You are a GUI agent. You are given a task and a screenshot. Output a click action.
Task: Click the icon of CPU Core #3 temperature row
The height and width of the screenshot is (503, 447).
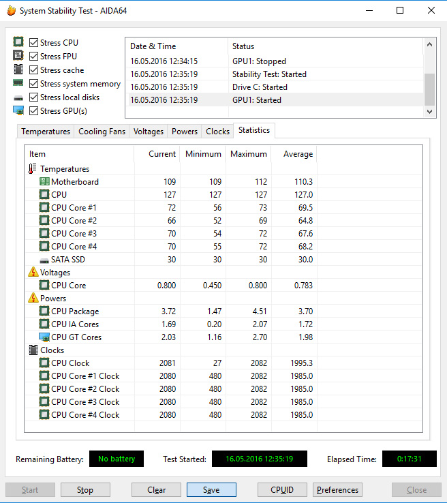pos(44,233)
